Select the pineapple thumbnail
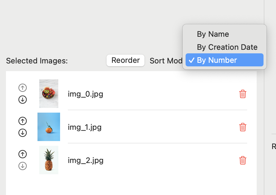This screenshot has height=195, width=276. click(x=49, y=160)
